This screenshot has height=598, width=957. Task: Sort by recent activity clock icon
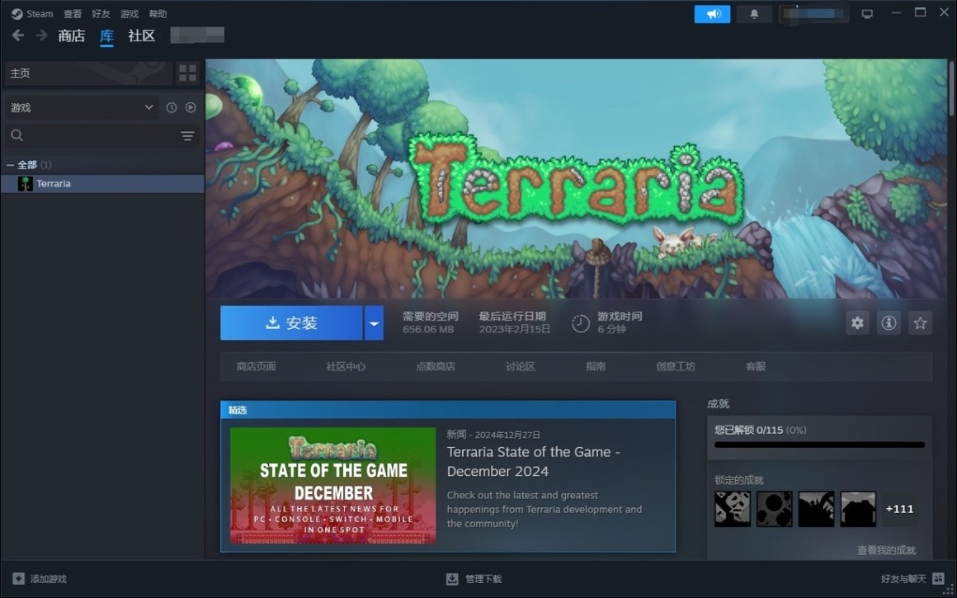[x=172, y=107]
